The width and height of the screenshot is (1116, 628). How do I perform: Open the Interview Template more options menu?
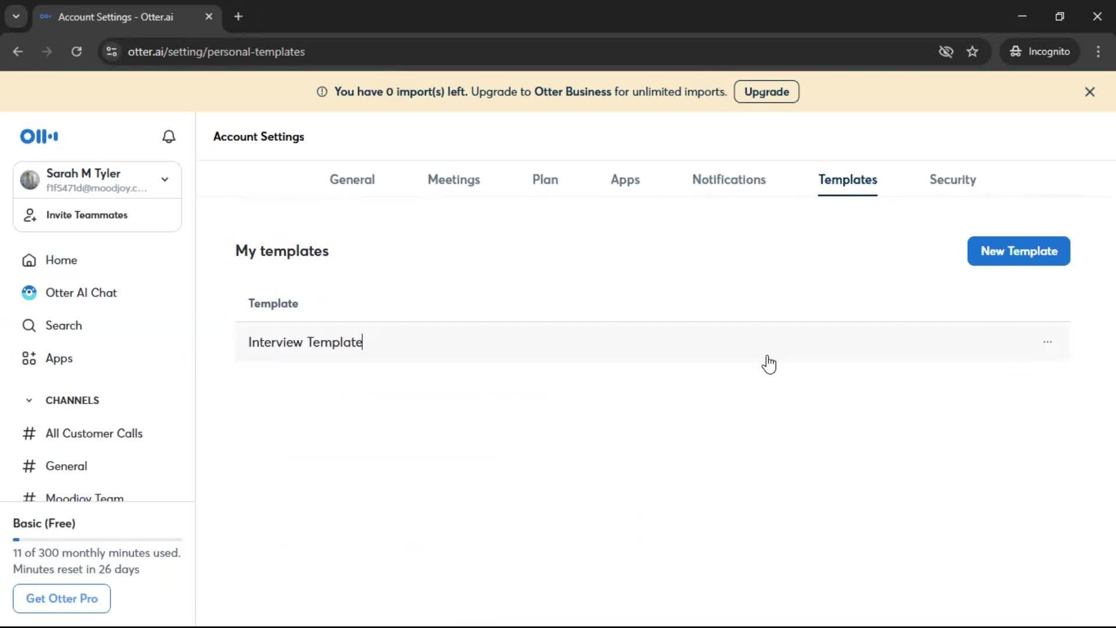[1047, 342]
